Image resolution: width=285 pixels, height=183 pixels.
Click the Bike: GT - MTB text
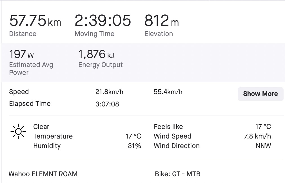coord(178,174)
